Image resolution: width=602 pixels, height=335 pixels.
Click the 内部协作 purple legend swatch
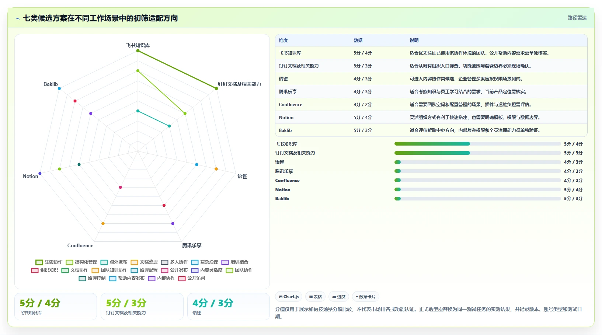152,278
